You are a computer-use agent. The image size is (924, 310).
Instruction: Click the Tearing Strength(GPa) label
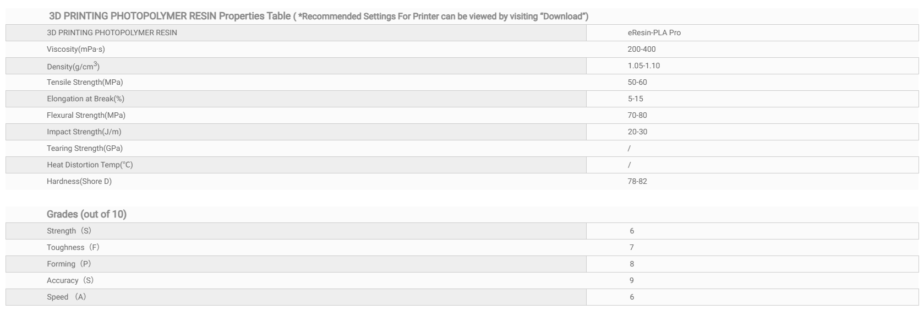point(85,148)
